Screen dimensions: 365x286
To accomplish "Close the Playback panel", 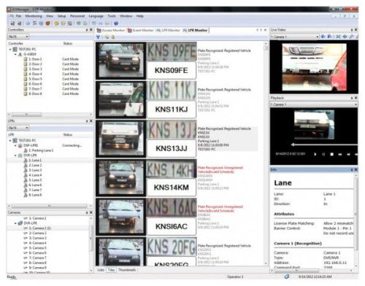I will (356, 98).
